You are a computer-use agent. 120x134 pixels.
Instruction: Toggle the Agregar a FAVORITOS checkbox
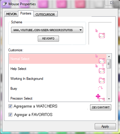pyautogui.click(x=10, y=114)
